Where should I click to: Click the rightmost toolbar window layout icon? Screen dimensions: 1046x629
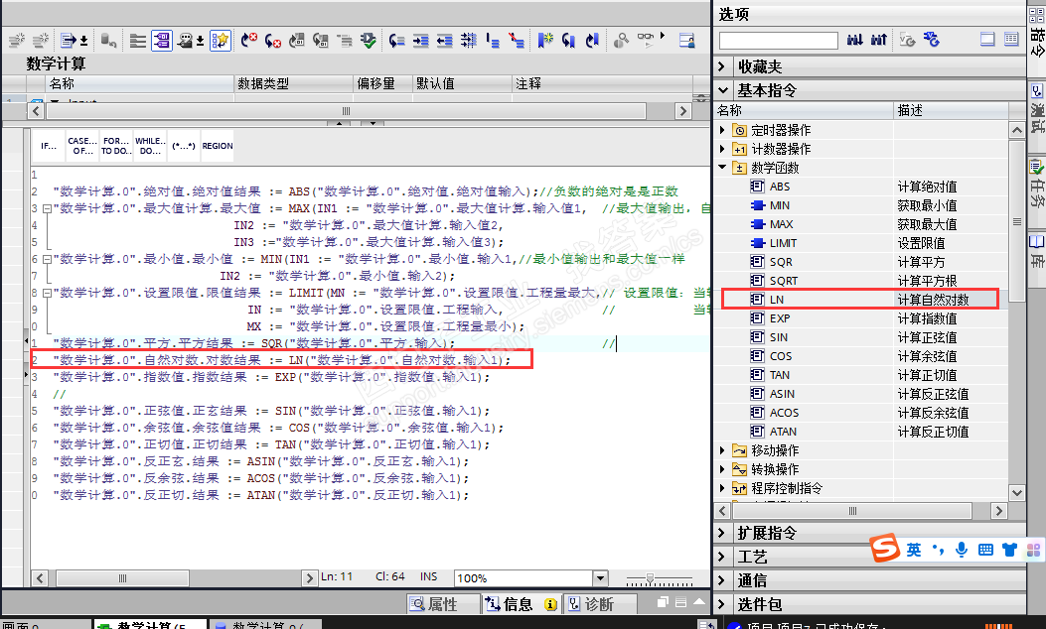click(x=687, y=41)
